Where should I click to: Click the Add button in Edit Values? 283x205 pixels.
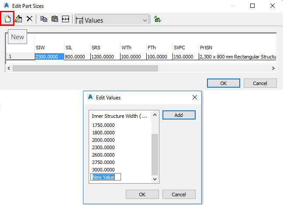pyautogui.click(x=179, y=115)
